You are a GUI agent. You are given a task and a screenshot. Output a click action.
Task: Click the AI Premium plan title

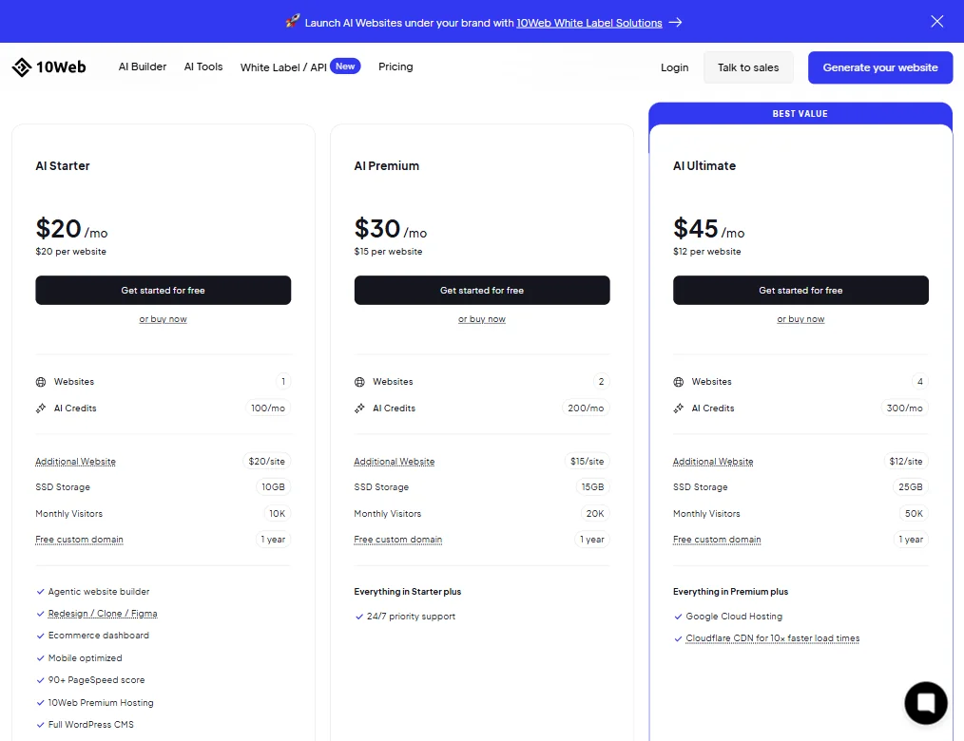[387, 166]
